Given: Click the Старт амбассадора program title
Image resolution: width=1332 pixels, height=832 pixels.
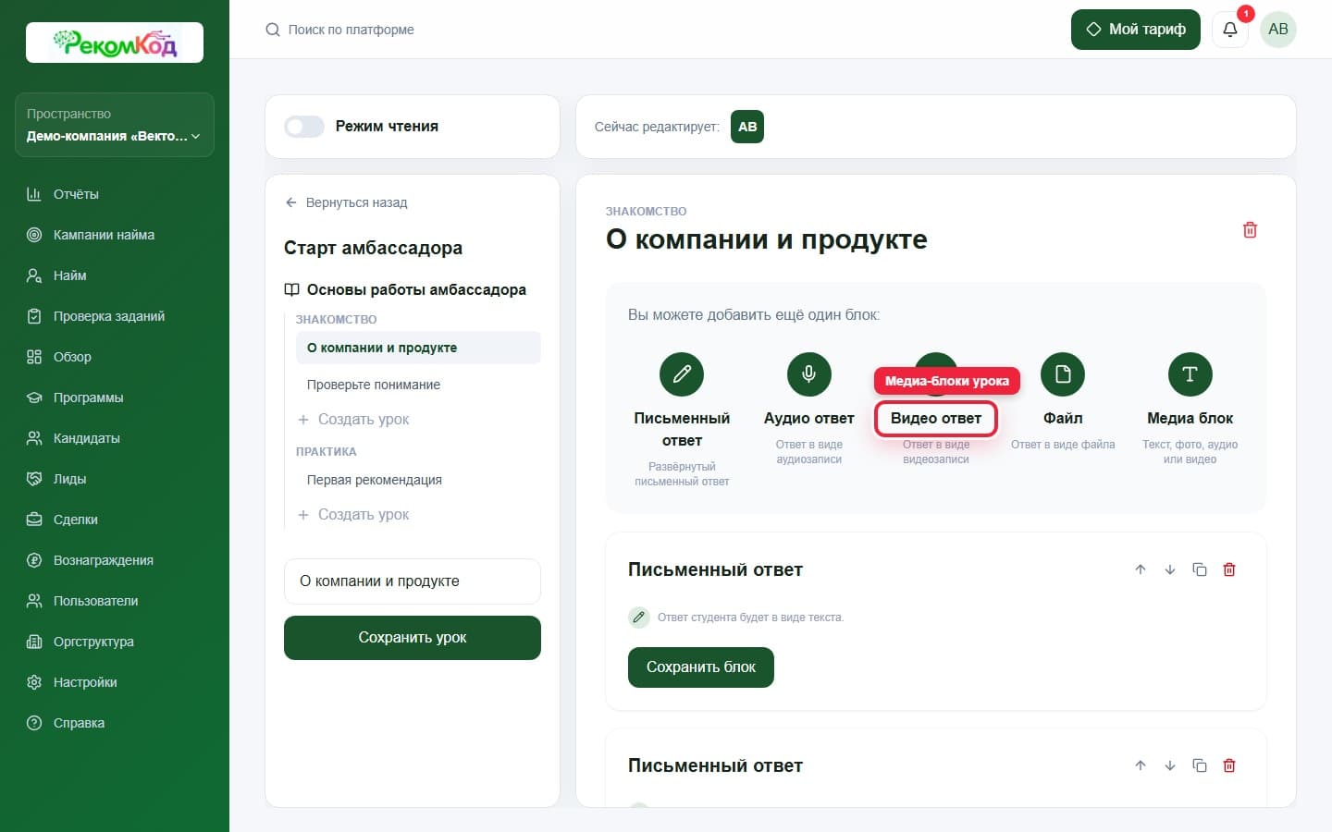Looking at the screenshot, I should (373, 248).
